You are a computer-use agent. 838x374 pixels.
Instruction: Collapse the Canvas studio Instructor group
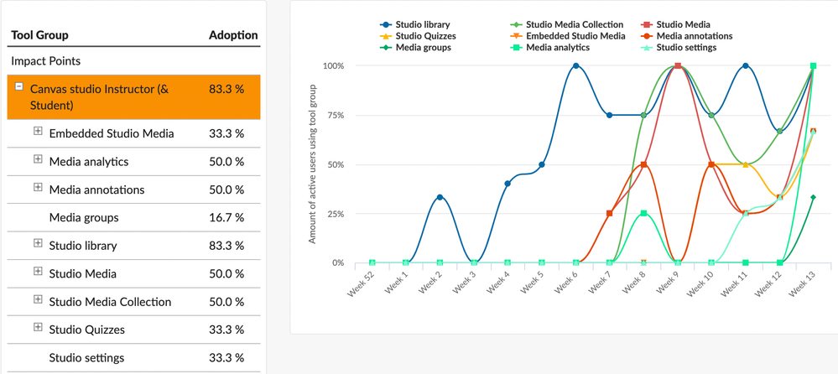pyautogui.click(x=19, y=87)
